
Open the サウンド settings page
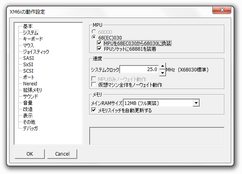pos(30,97)
